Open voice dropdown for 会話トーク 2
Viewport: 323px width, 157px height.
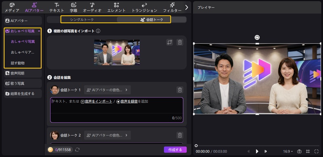[x=107, y=135]
